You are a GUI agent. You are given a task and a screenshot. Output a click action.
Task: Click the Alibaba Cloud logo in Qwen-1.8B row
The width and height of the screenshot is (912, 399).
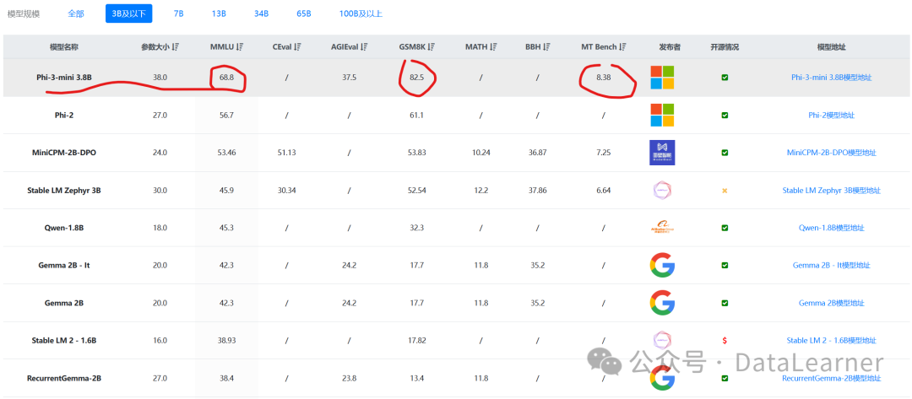(662, 228)
